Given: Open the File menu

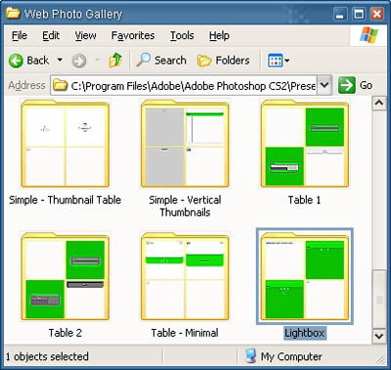Looking at the screenshot, I should [20, 35].
